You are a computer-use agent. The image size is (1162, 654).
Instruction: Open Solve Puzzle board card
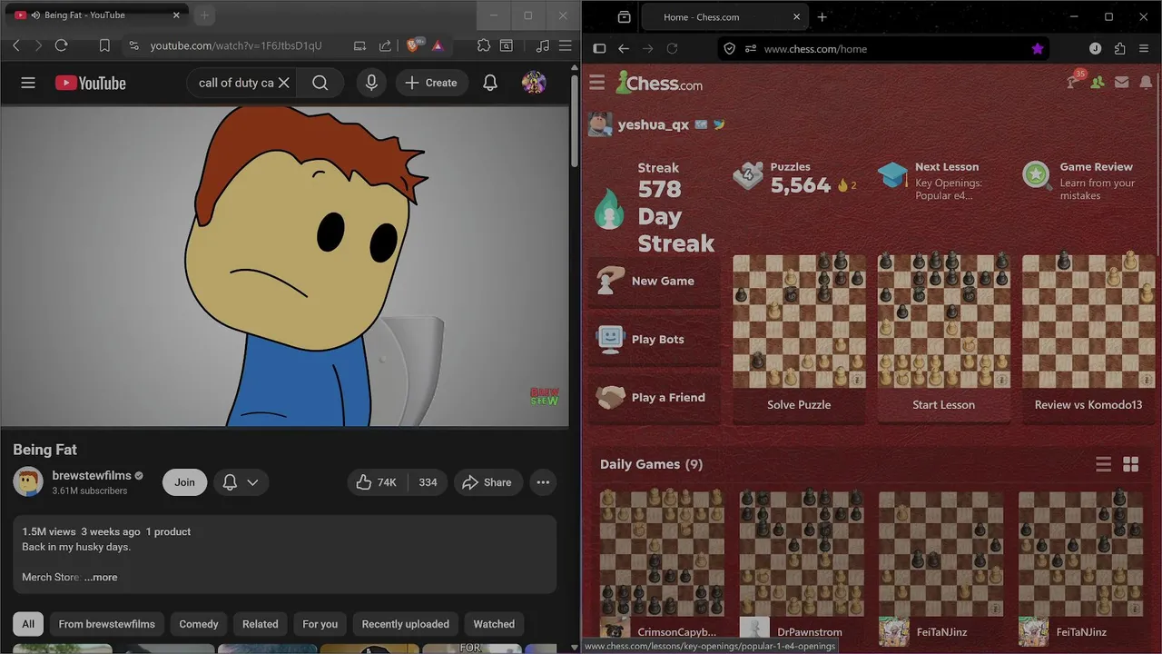pos(799,338)
